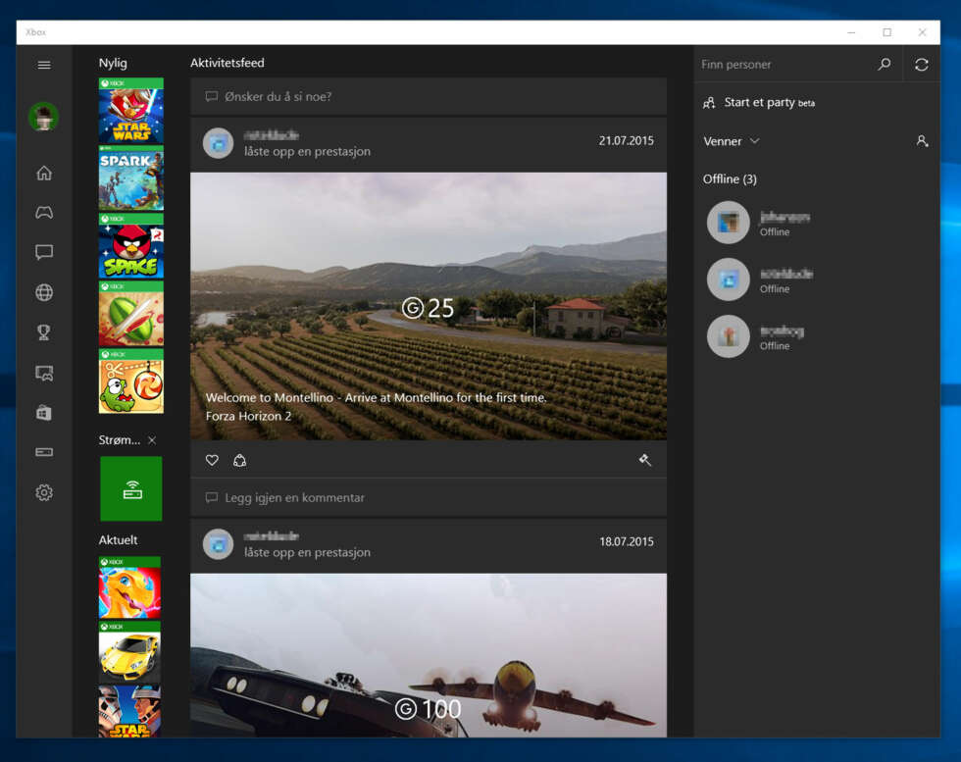This screenshot has width=961, height=762.
Task: Click Legg igjen en kommentar field
Action: coord(429,498)
